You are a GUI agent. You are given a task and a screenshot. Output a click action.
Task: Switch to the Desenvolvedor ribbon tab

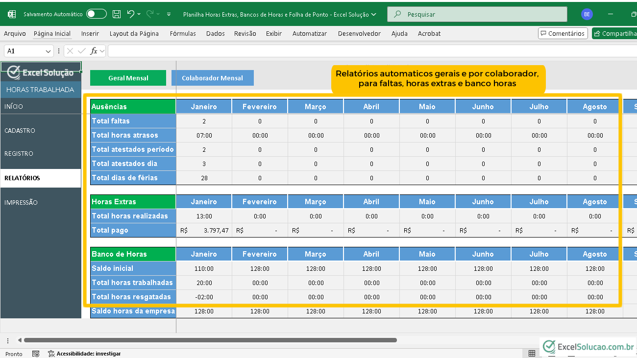359,34
